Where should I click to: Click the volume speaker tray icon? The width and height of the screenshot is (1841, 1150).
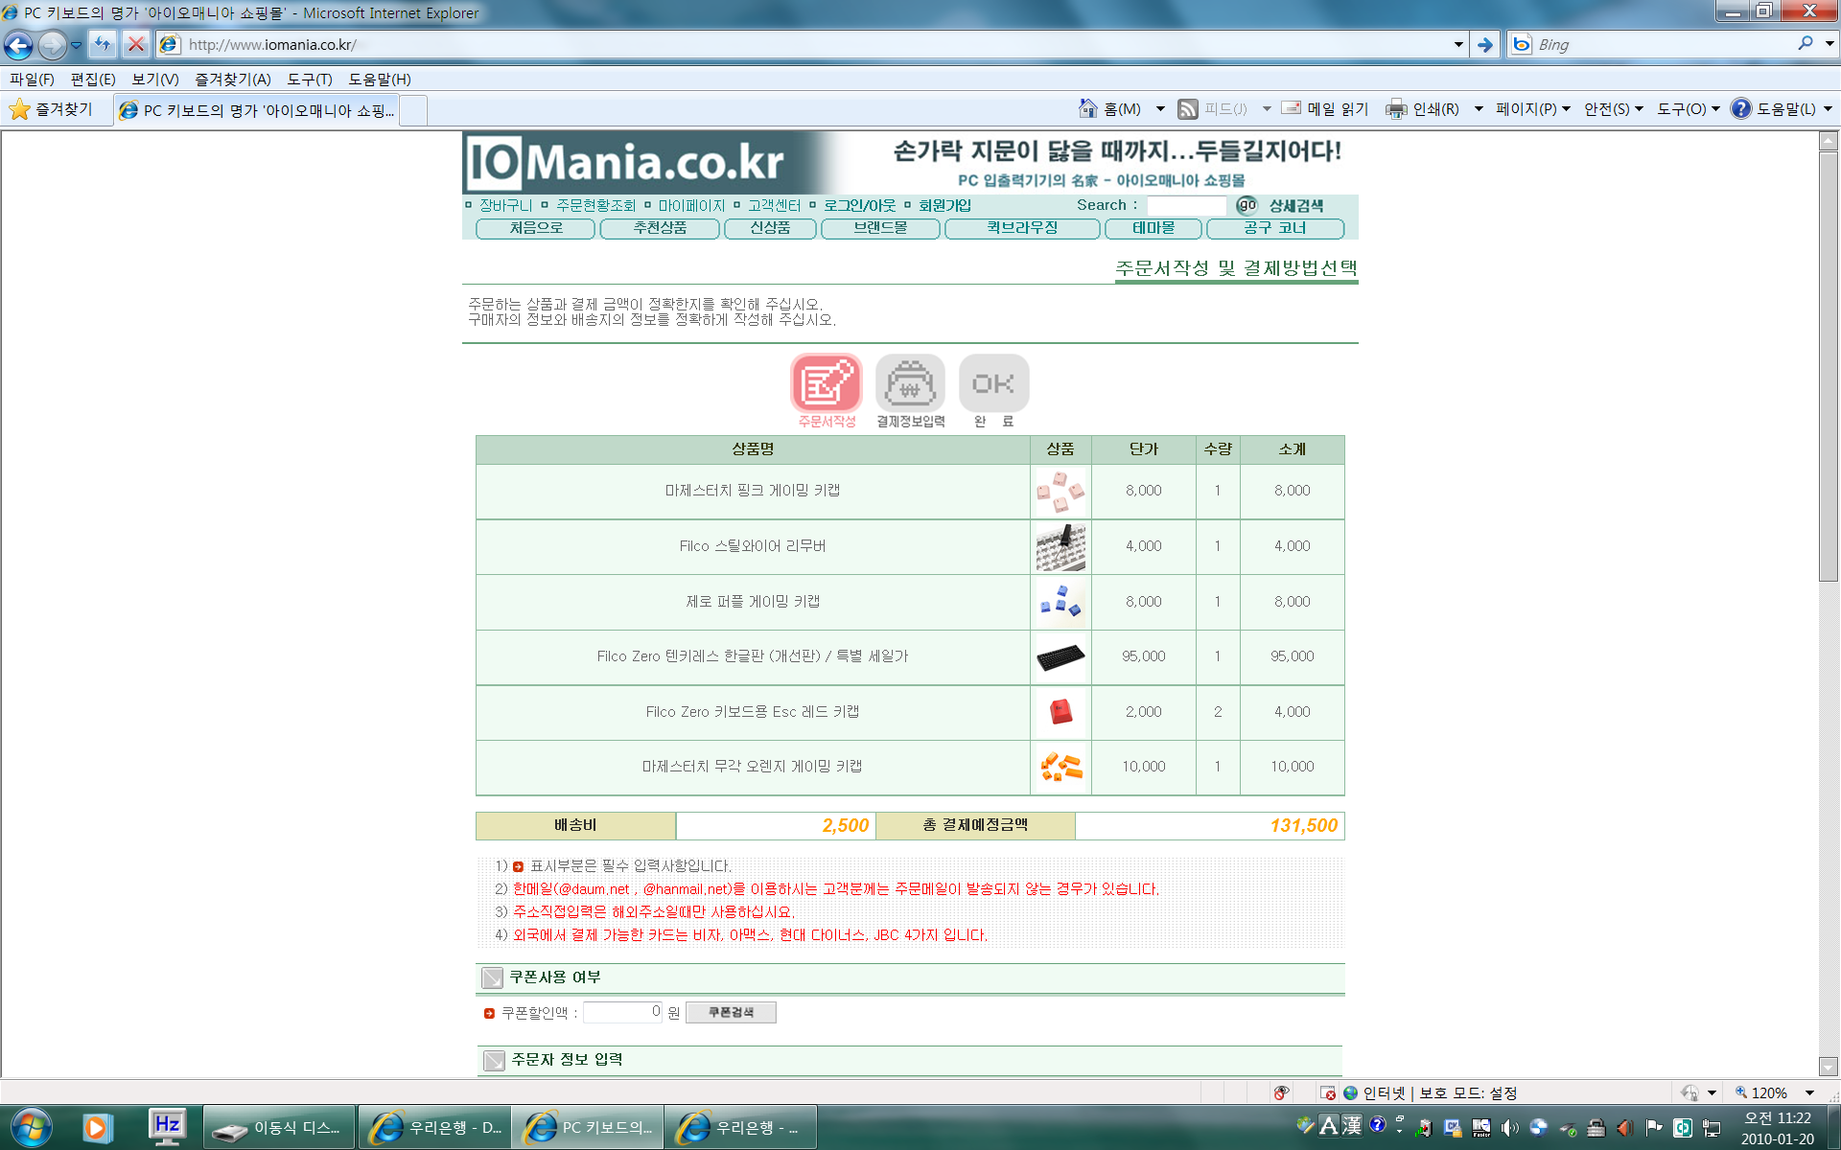point(1510,1128)
